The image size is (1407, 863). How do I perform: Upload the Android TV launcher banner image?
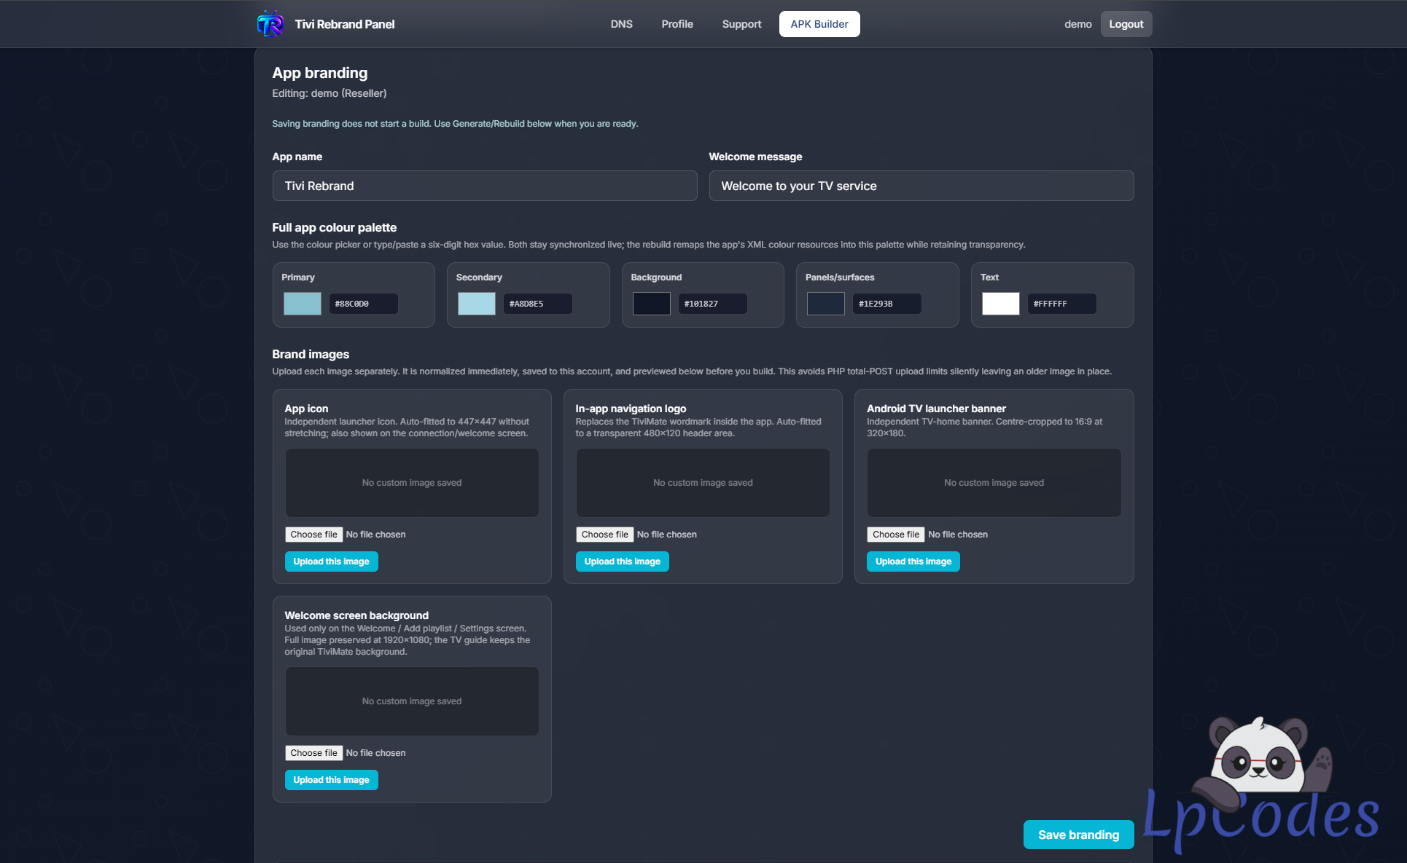913,561
